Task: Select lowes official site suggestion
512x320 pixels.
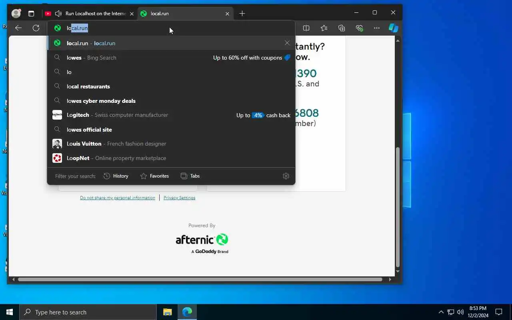Action: (171, 130)
